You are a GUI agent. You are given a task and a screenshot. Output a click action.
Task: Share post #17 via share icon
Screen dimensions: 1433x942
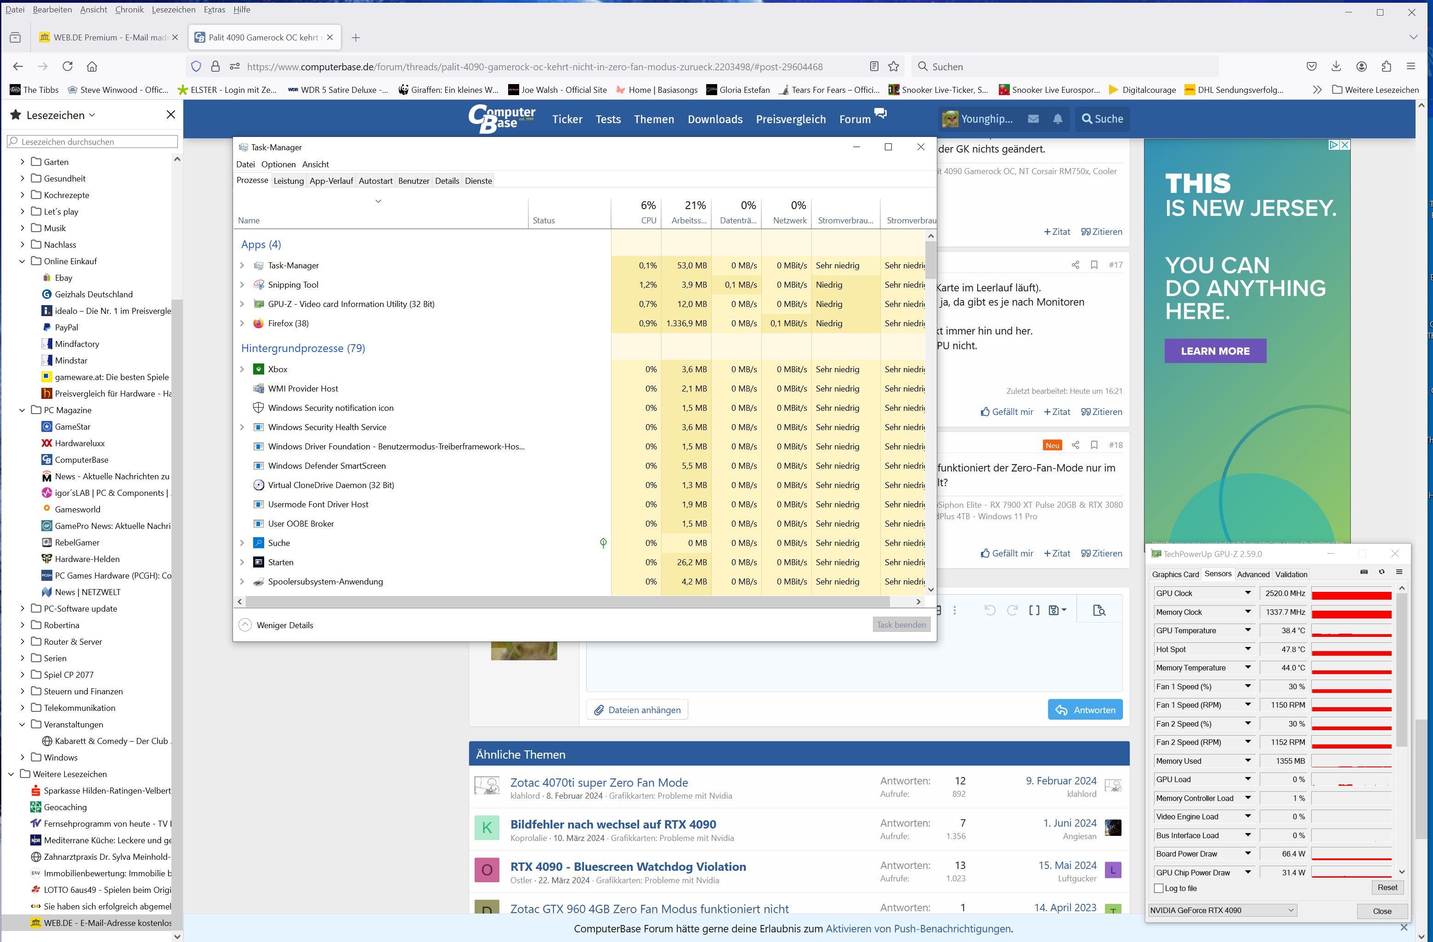pyautogui.click(x=1076, y=264)
